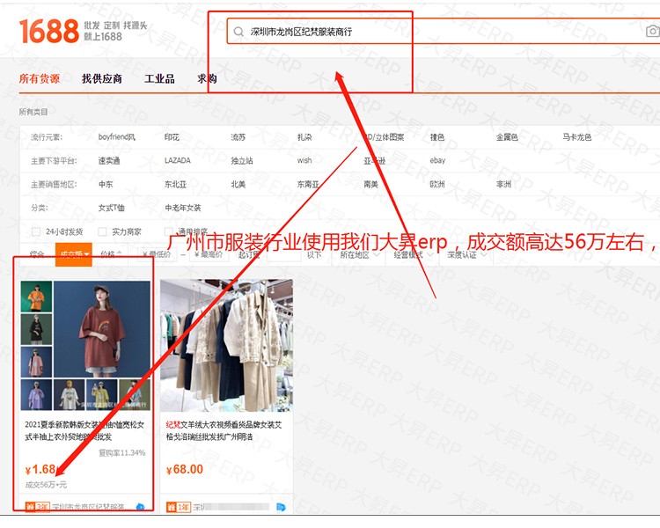Open 2021夏季新款韩版女装 product title
Screen dimensions: 660x528
pyautogui.click(x=84, y=430)
